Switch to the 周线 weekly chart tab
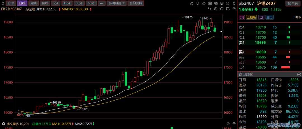 (33, 3)
